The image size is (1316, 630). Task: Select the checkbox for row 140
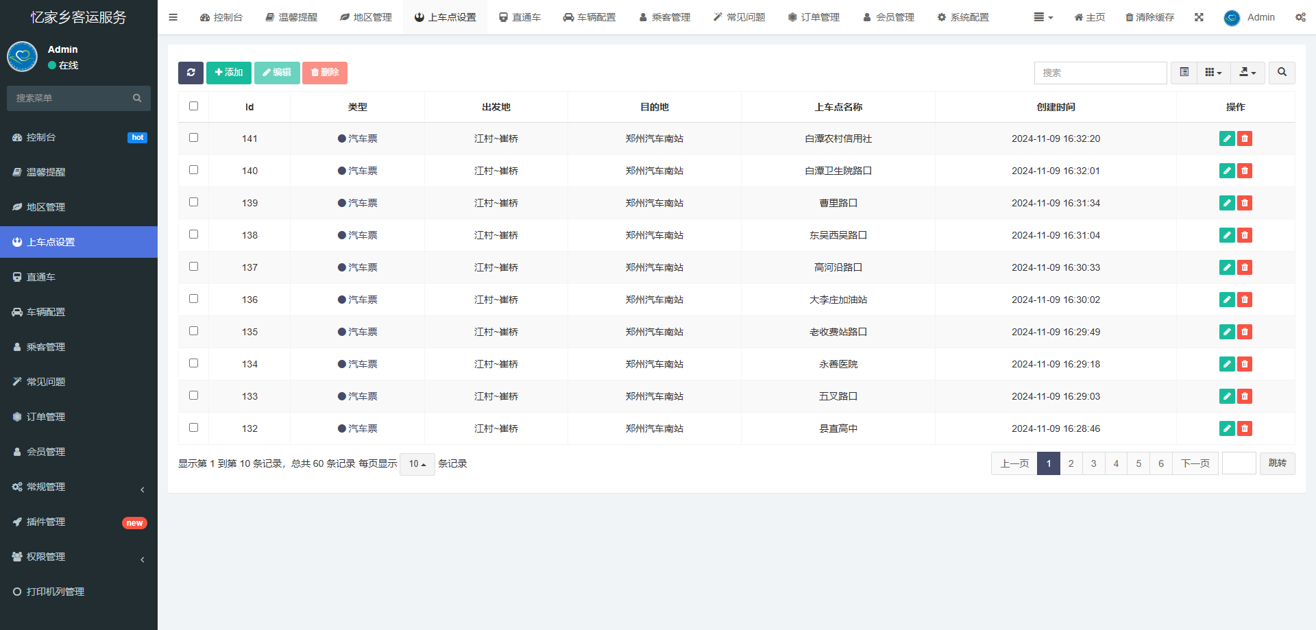[x=193, y=170]
